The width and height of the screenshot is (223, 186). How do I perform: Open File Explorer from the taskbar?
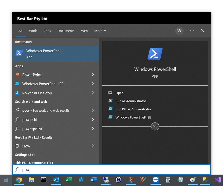(x=31, y=180)
